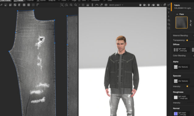Click the horizontal lines icon in pattern toolbar
Image resolution: width=194 pixels, height=116 pixels.
coord(33,5)
